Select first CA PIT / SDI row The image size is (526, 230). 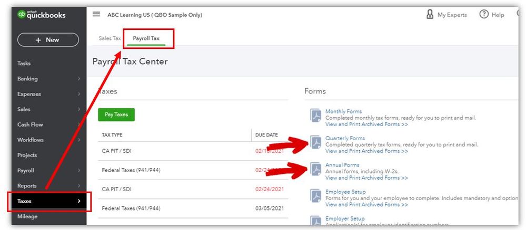pyautogui.click(x=193, y=151)
